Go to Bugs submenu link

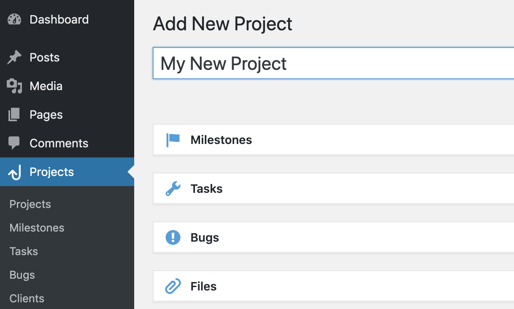tap(22, 275)
